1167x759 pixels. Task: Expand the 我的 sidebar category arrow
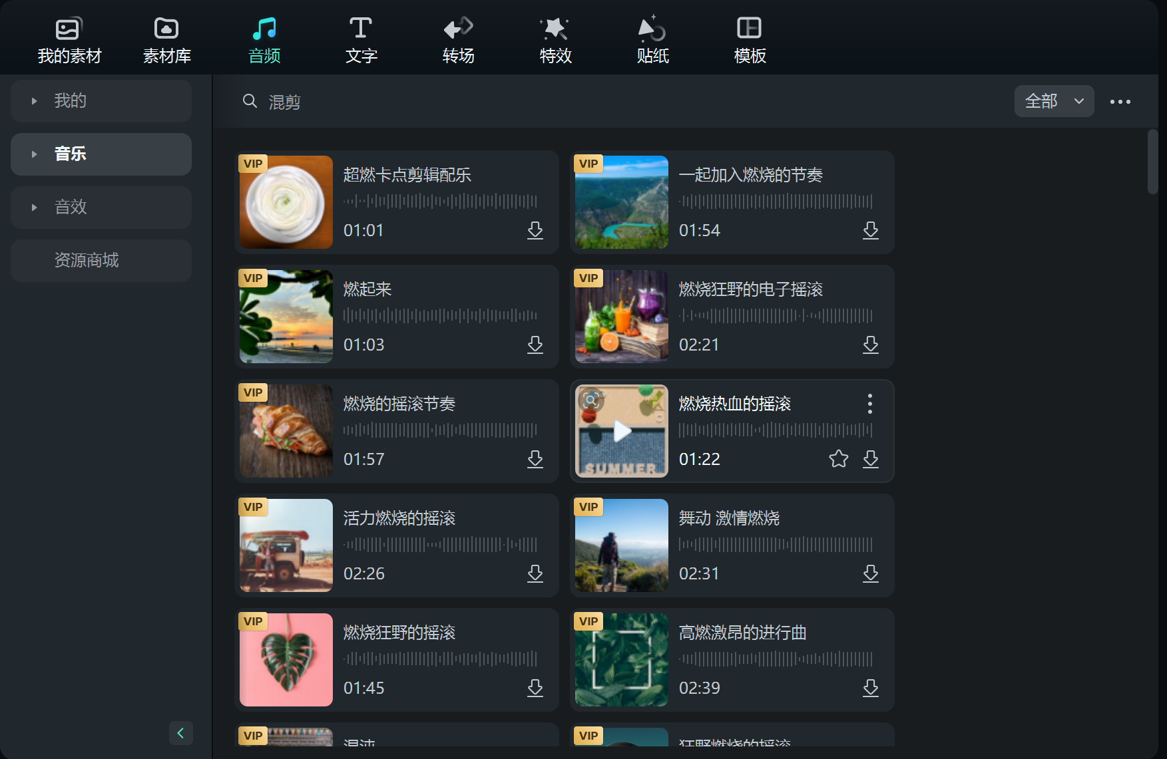(34, 101)
